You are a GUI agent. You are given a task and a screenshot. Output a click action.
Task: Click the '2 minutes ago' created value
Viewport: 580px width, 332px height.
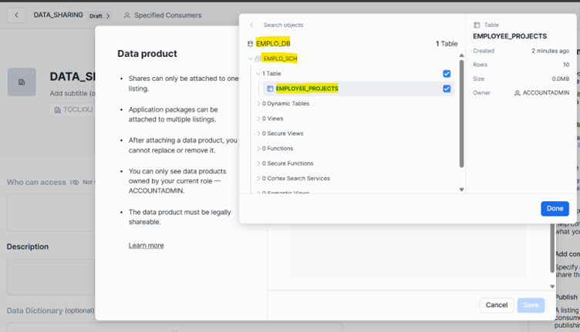[x=550, y=51]
